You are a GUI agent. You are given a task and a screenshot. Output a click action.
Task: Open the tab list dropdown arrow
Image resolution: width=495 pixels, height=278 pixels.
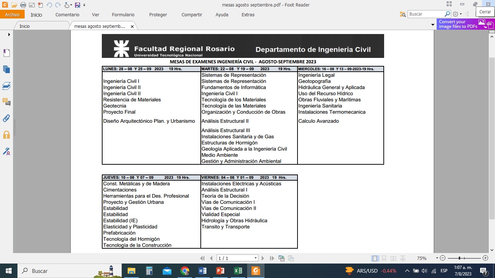(433, 25)
